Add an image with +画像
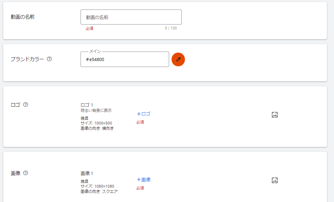The width and height of the screenshot is (334, 202). point(143,180)
